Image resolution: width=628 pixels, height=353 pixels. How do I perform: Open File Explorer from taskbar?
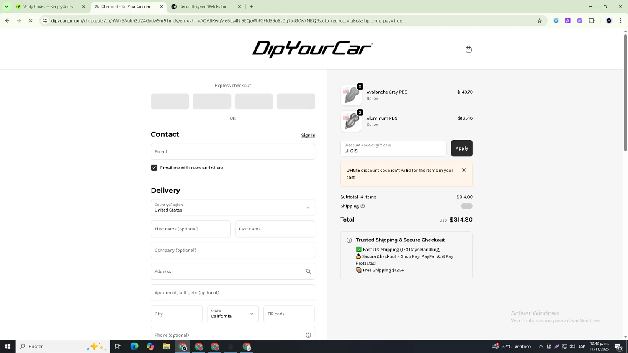pyautogui.click(x=166, y=346)
